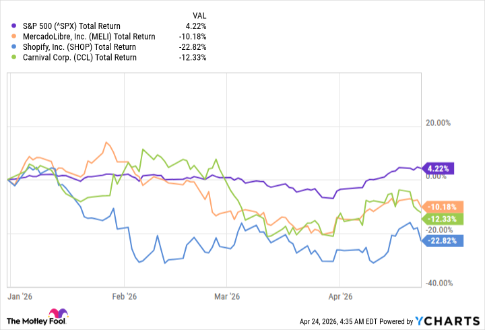
Task: Select the Carnival Corp. (CCL) Total Return label
Action: click(78, 58)
